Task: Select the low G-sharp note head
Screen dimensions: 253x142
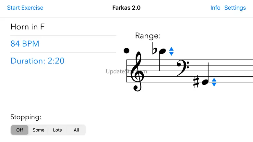Action: pos(205,82)
